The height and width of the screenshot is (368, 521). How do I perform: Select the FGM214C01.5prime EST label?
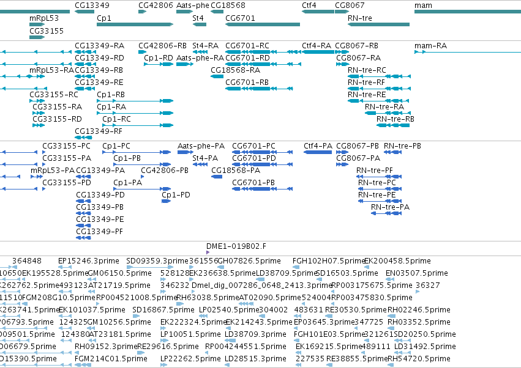[x=111, y=359]
